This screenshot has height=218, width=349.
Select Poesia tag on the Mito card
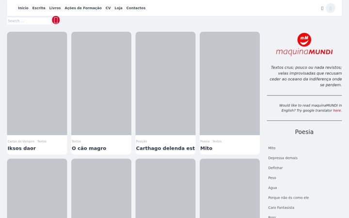pos(205,141)
